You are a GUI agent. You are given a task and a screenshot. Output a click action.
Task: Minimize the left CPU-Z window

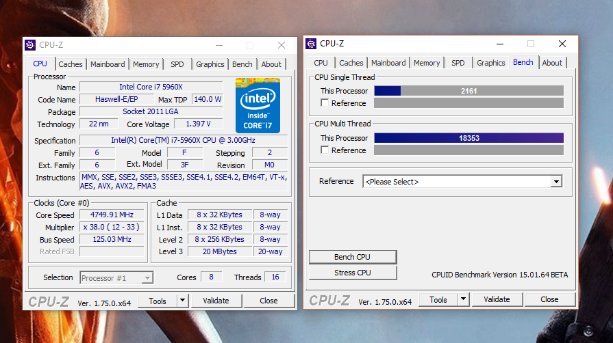pyautogui.click(x=219, y=45)
